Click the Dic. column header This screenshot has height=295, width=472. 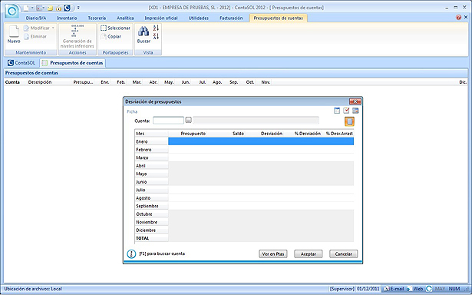pos(463,82)
